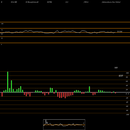Click the last red bar at the right end of the MR histogram
This screenshot has width=130, height=130.
(115, 93)
